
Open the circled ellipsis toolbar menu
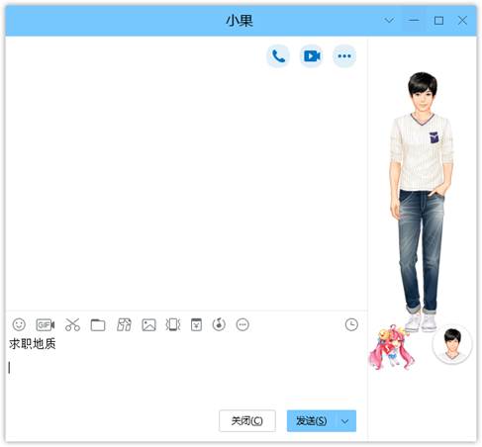[x=242, y=324]
